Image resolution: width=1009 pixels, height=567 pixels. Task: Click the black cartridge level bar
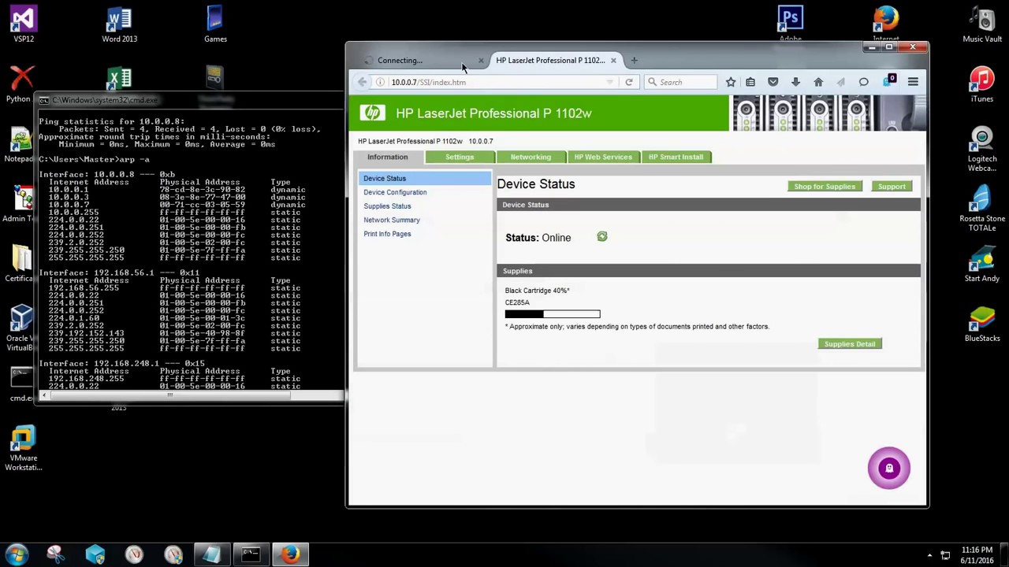pos(553,314)
